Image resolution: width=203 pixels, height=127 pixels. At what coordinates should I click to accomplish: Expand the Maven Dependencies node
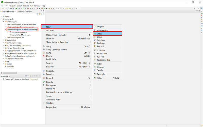pos(4,48)
